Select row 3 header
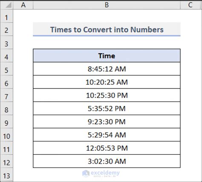The image size is (202, 182). coord(7,43)
